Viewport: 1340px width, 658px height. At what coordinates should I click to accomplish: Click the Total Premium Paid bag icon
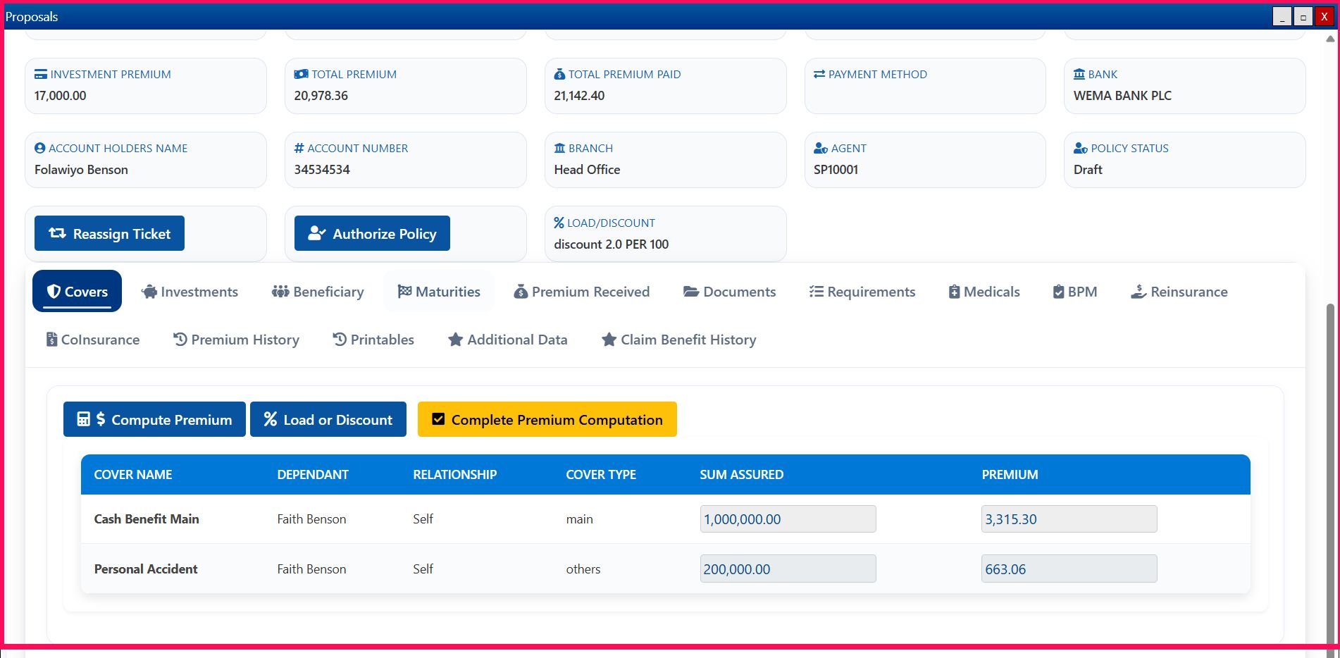coord(559,74)
